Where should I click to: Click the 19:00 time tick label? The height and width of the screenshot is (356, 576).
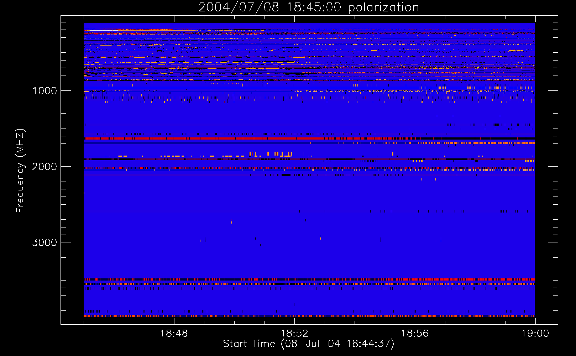[x=535, y=334]
